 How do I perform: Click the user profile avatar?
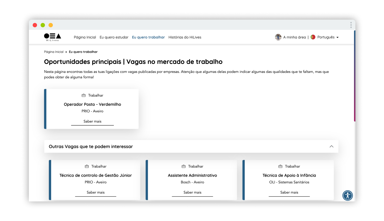(x=278, y=37)
